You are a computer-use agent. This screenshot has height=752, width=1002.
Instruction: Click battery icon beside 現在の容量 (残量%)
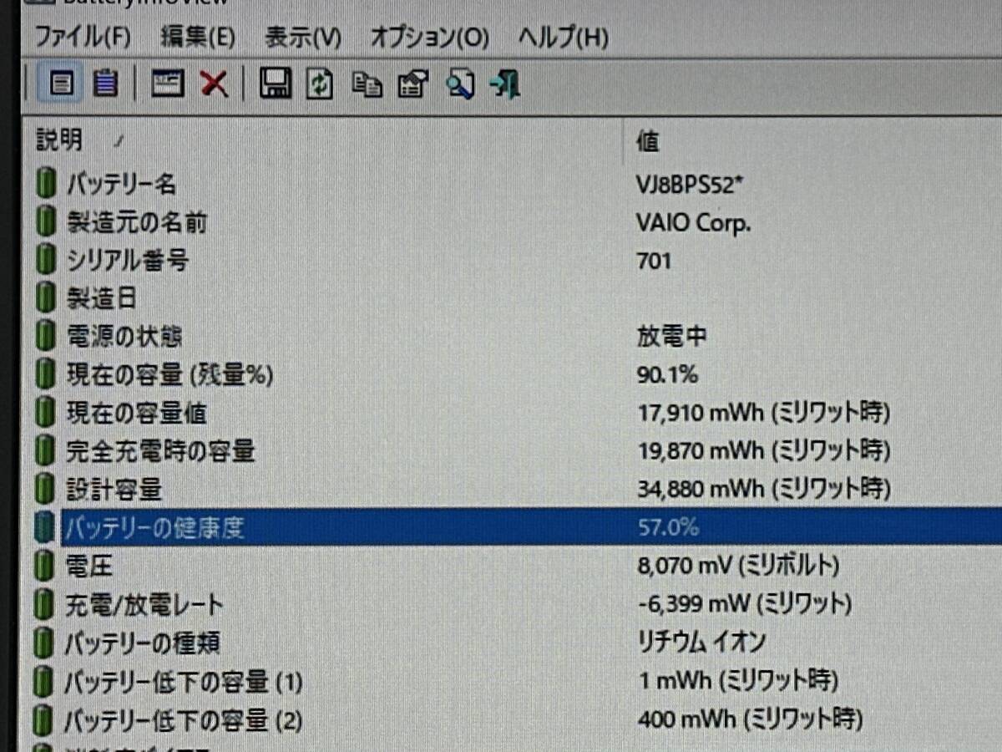[x=47, y=375]
